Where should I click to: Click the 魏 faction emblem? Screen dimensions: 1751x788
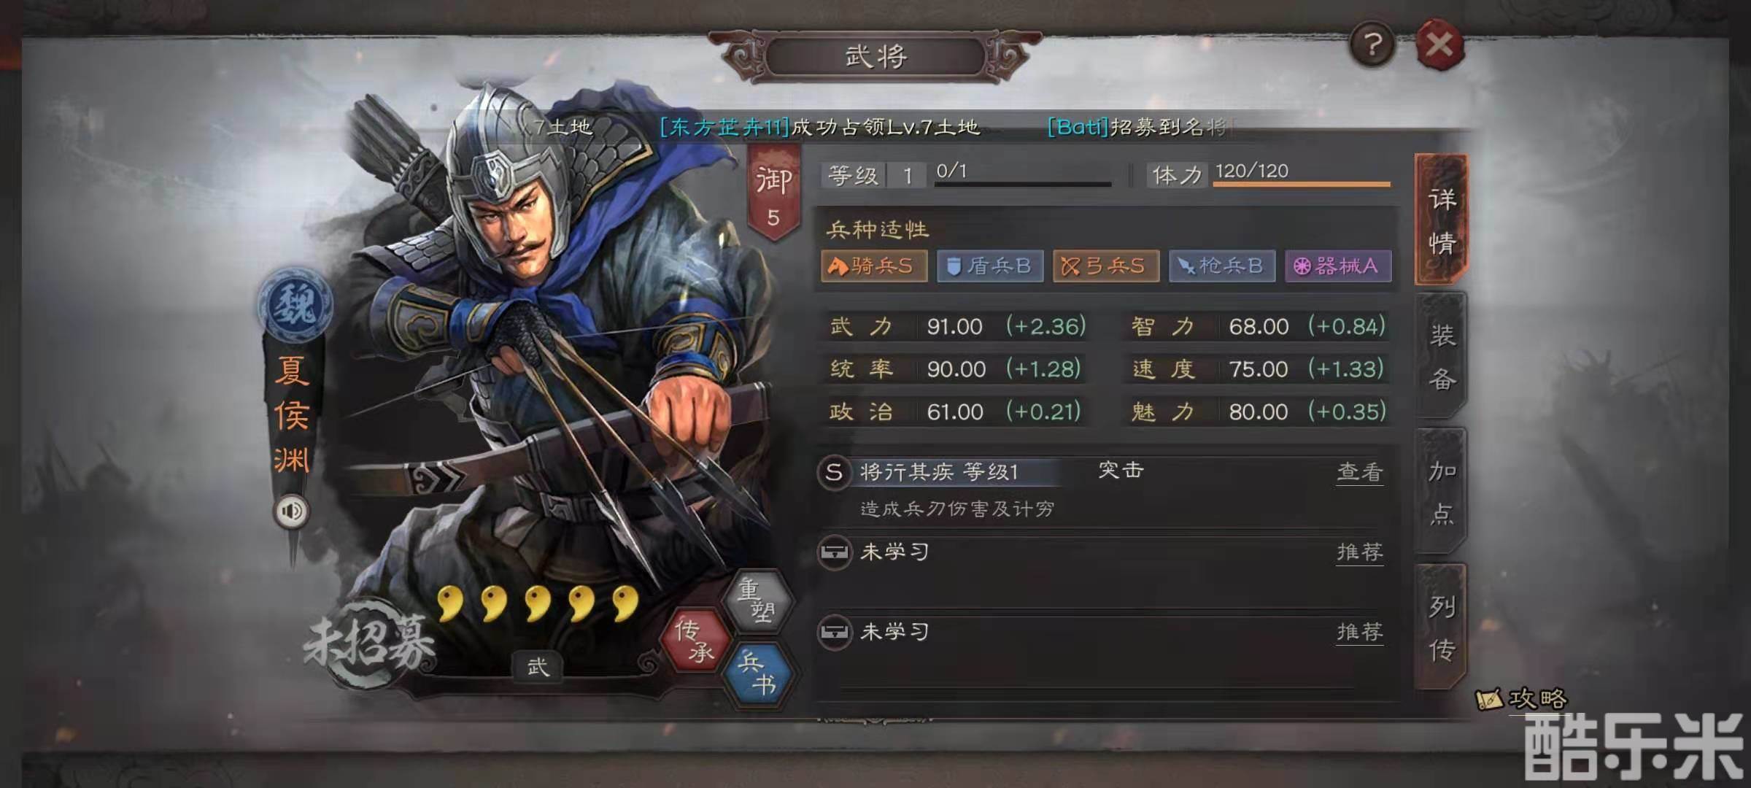pos(295,304)
